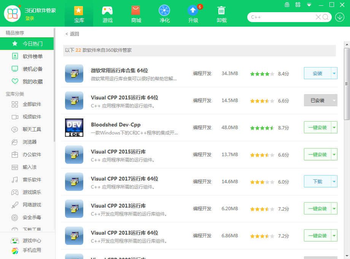Click the 微软常用运行库合集 64位 app icon
This screenshot has height=259, width=350.
pos(74,74)
